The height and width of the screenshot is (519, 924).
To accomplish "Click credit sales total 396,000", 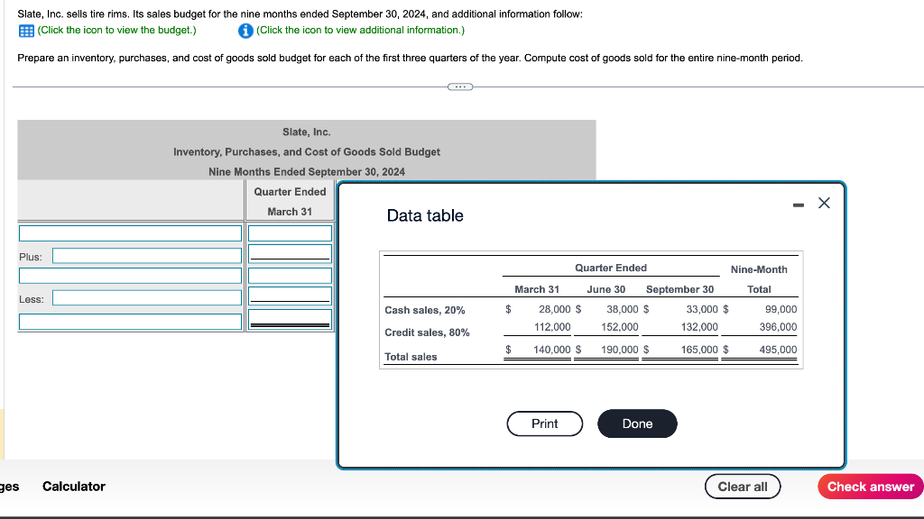I will pyautogui.click(x=778, y=327).
